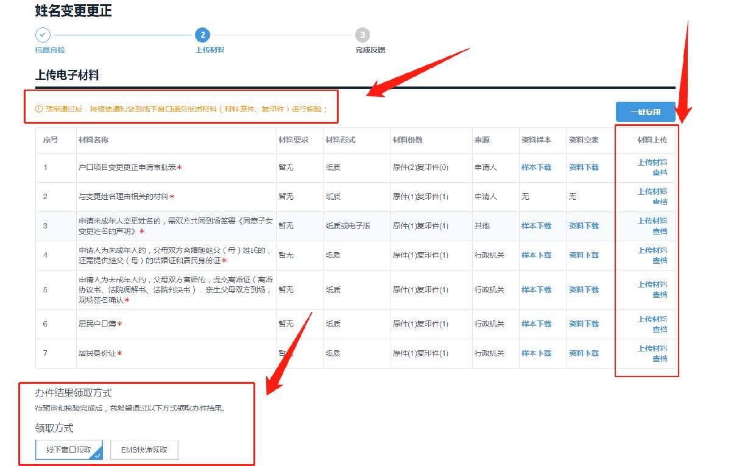Upload material for 居民身份证
Image resolution: width=731 pixels, height=466 pixels.
(x=652, y=348)
